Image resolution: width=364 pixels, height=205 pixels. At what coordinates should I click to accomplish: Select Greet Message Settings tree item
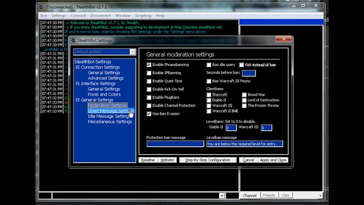pos(111,111)
